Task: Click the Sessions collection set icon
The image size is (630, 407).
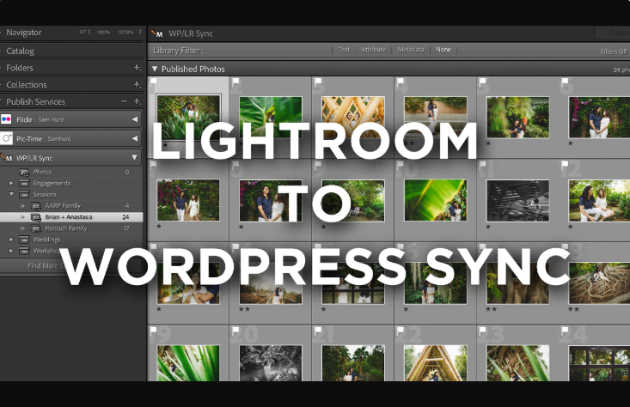Action: click(x=24, y=194)
